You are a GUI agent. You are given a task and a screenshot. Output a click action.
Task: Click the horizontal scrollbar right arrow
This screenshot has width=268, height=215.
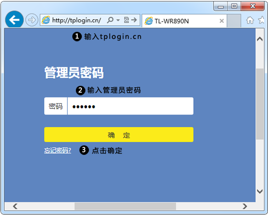click(x=245, y=206)
